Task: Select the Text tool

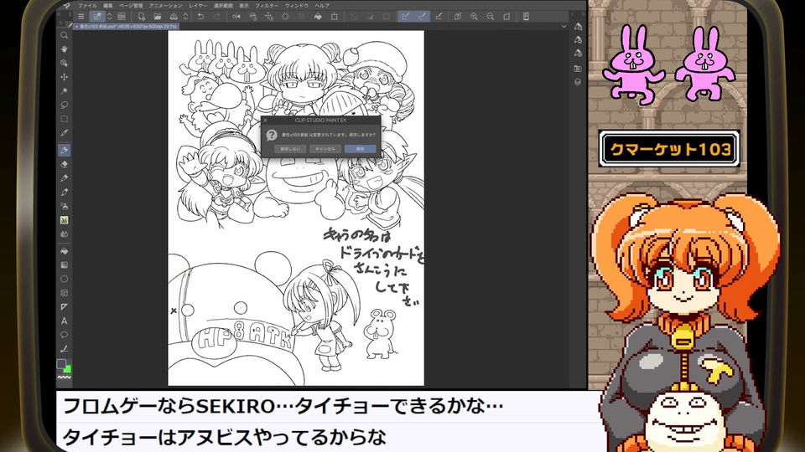Action: click(65, 321)
